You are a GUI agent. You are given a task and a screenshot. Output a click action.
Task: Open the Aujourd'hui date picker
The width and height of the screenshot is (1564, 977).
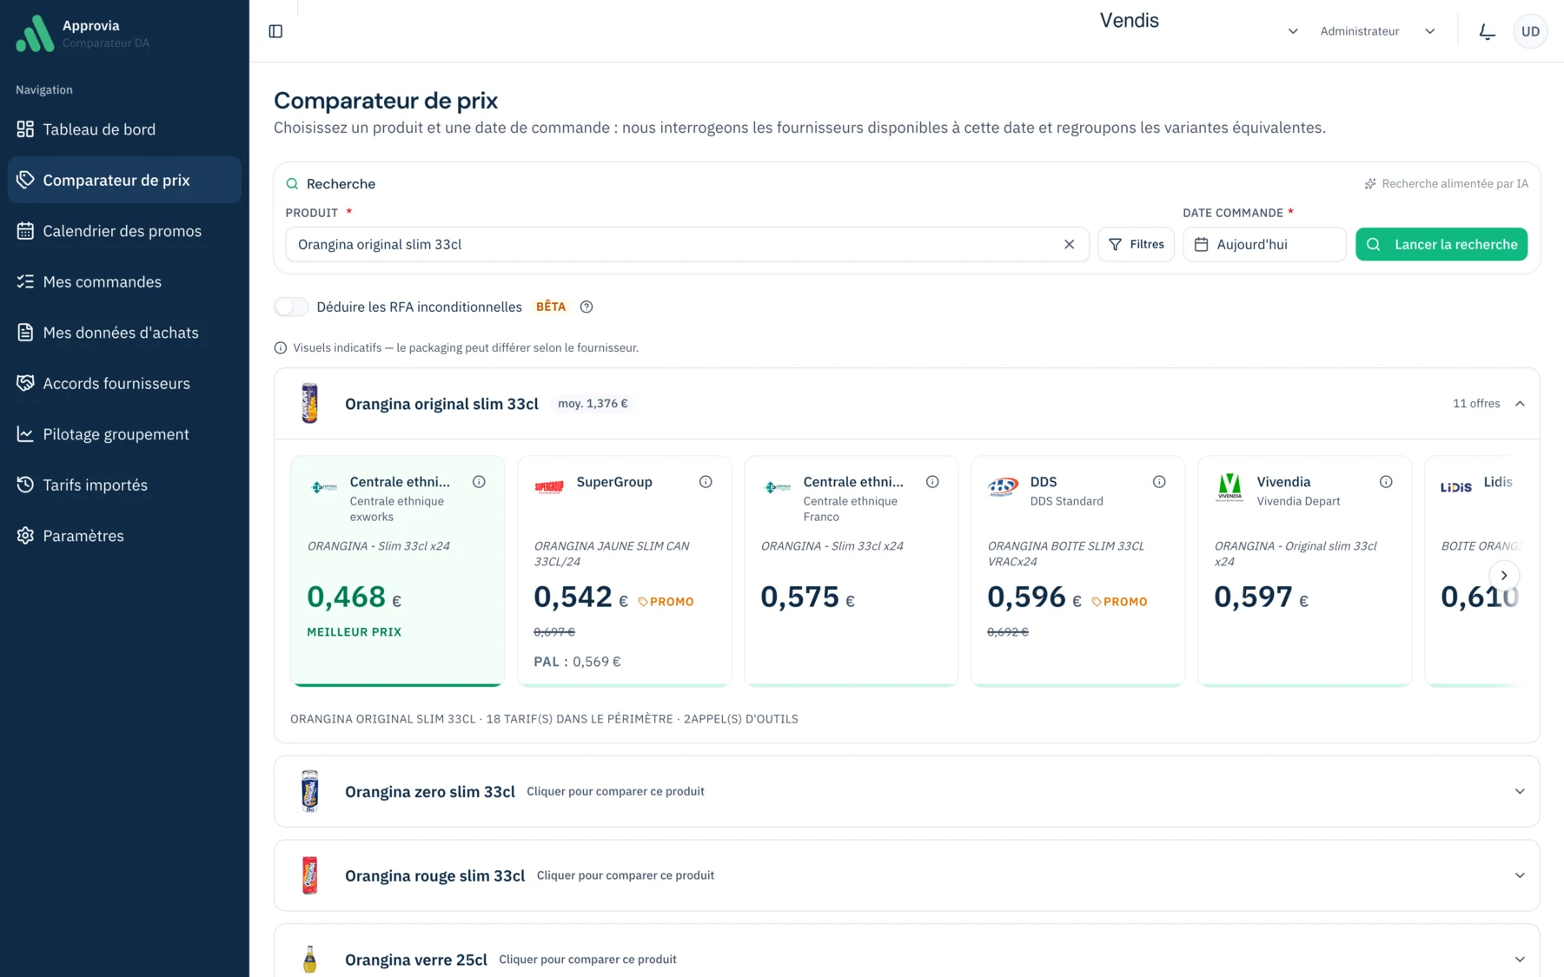(1264, 244)
